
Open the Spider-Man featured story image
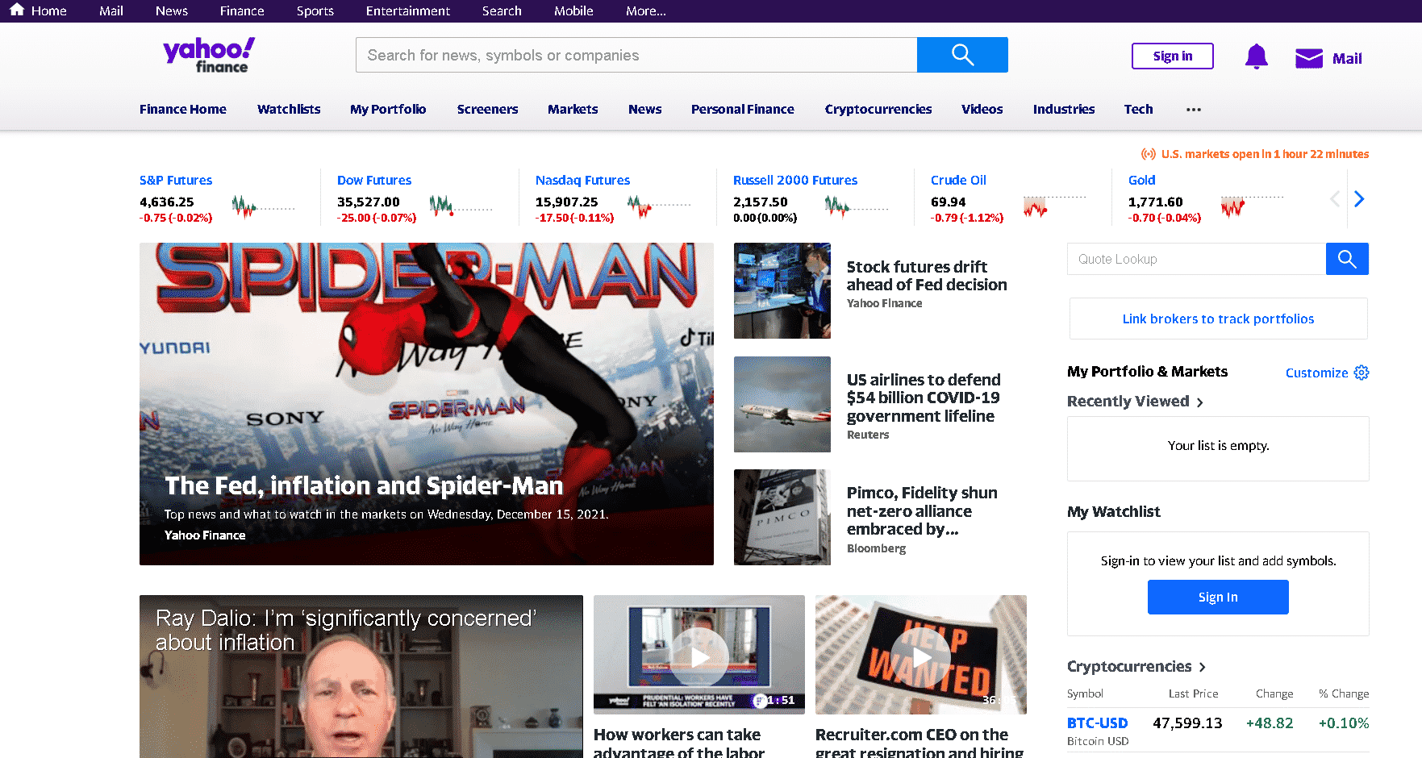pyautogui.click(x=426, y=403)
